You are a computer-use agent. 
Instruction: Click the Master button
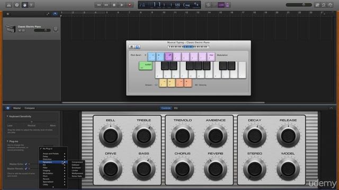point(17,108)
